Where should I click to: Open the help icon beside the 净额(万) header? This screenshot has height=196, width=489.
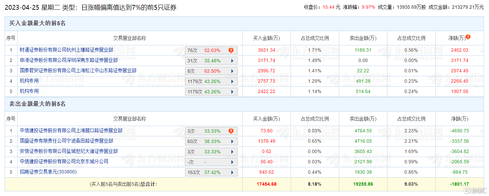coord(468,37)
